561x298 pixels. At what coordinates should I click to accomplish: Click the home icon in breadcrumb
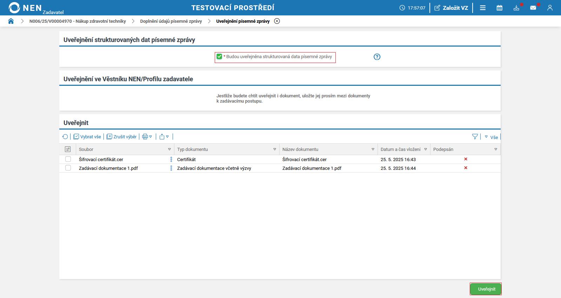click(11, 21)
